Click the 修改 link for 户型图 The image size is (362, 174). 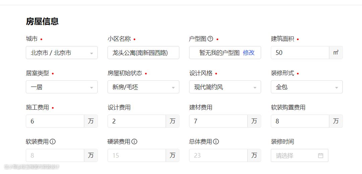[x=249, y=53]
